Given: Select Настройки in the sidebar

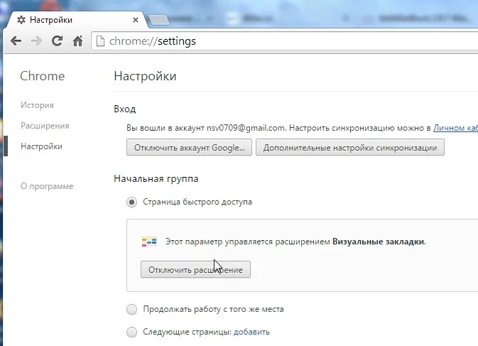Looking at the screenshot, I should coord(41,146).
